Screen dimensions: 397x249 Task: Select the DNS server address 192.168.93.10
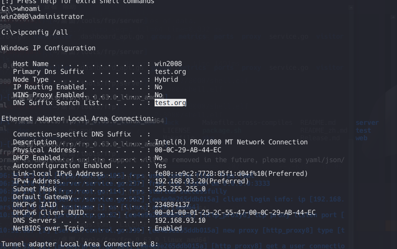pos(180,220)
